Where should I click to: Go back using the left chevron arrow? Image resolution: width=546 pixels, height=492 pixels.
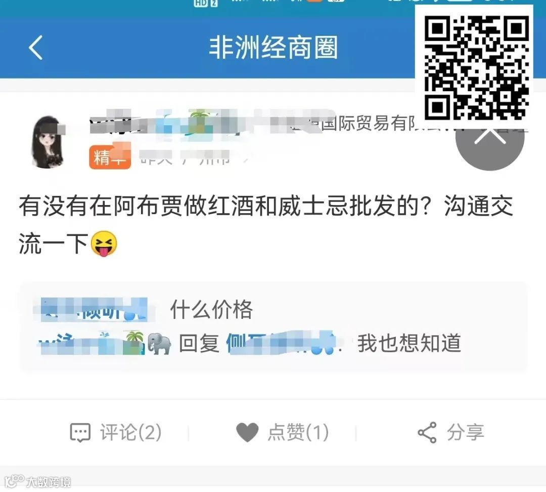(36, 48)
